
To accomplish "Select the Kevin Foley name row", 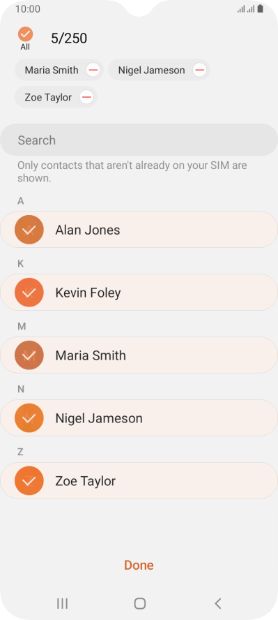I will pyautogui.click(x=139, y=293).
